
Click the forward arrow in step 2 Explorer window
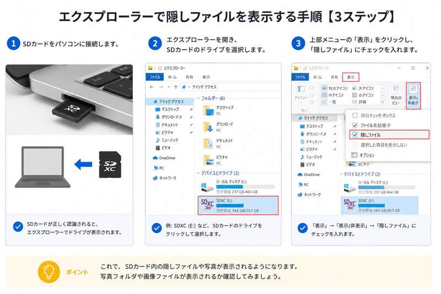click(161, 87)
